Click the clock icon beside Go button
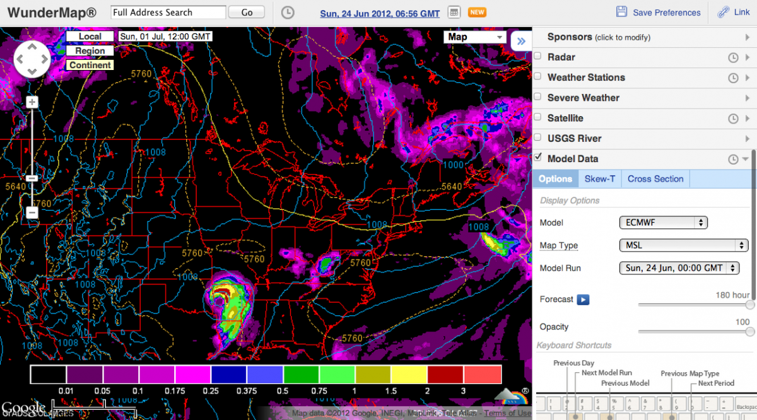The image size is (757, 420). [287, 13]
